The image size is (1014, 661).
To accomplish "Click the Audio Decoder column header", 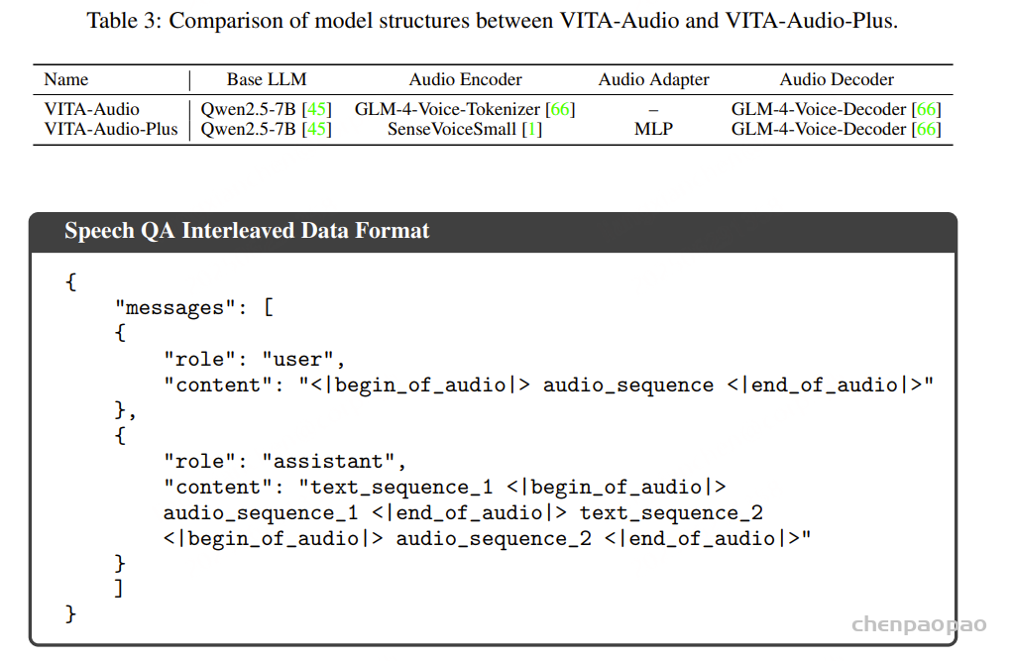I will [x=837, y=80].
